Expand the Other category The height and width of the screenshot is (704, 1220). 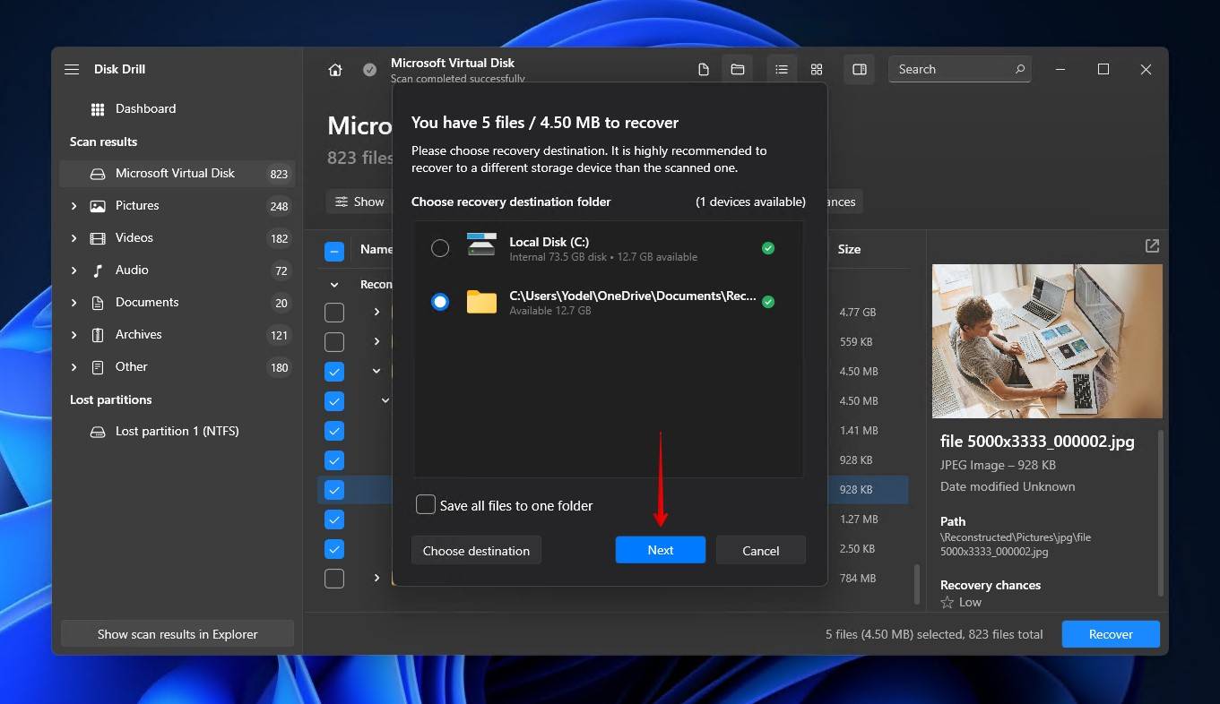(74, 367)
